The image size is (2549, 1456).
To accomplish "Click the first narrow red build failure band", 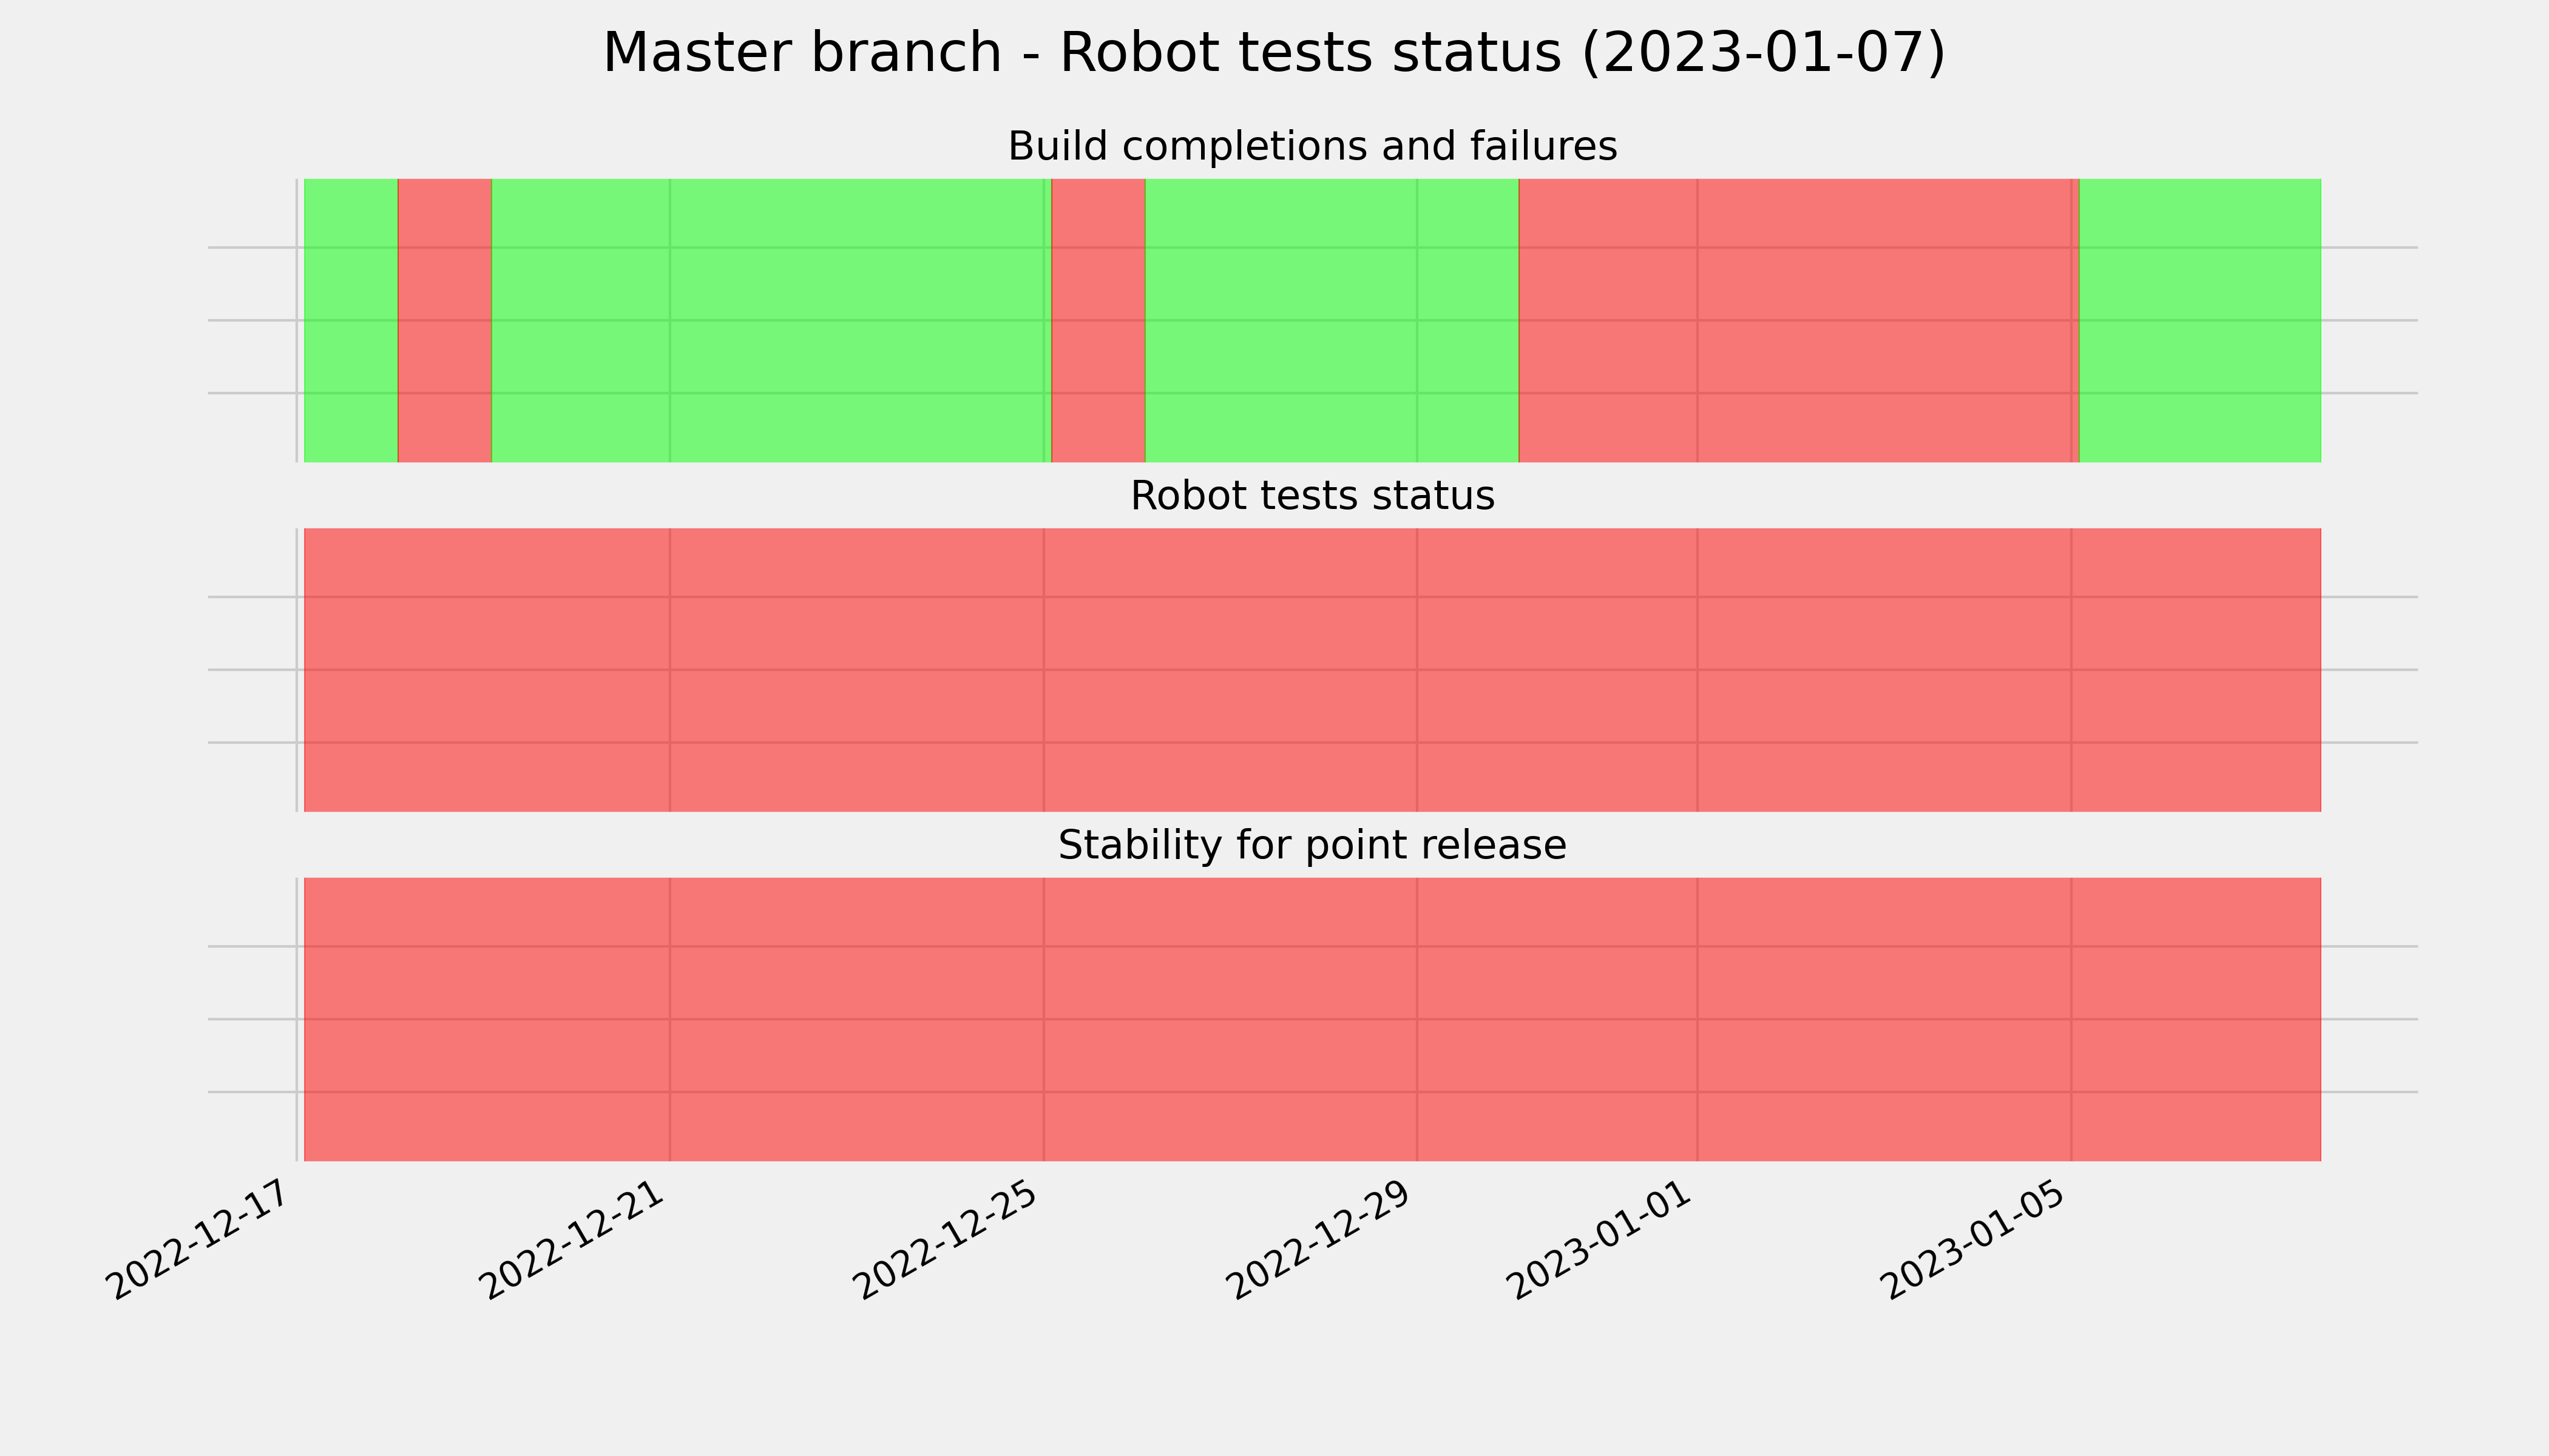I will tap(445, 320).
